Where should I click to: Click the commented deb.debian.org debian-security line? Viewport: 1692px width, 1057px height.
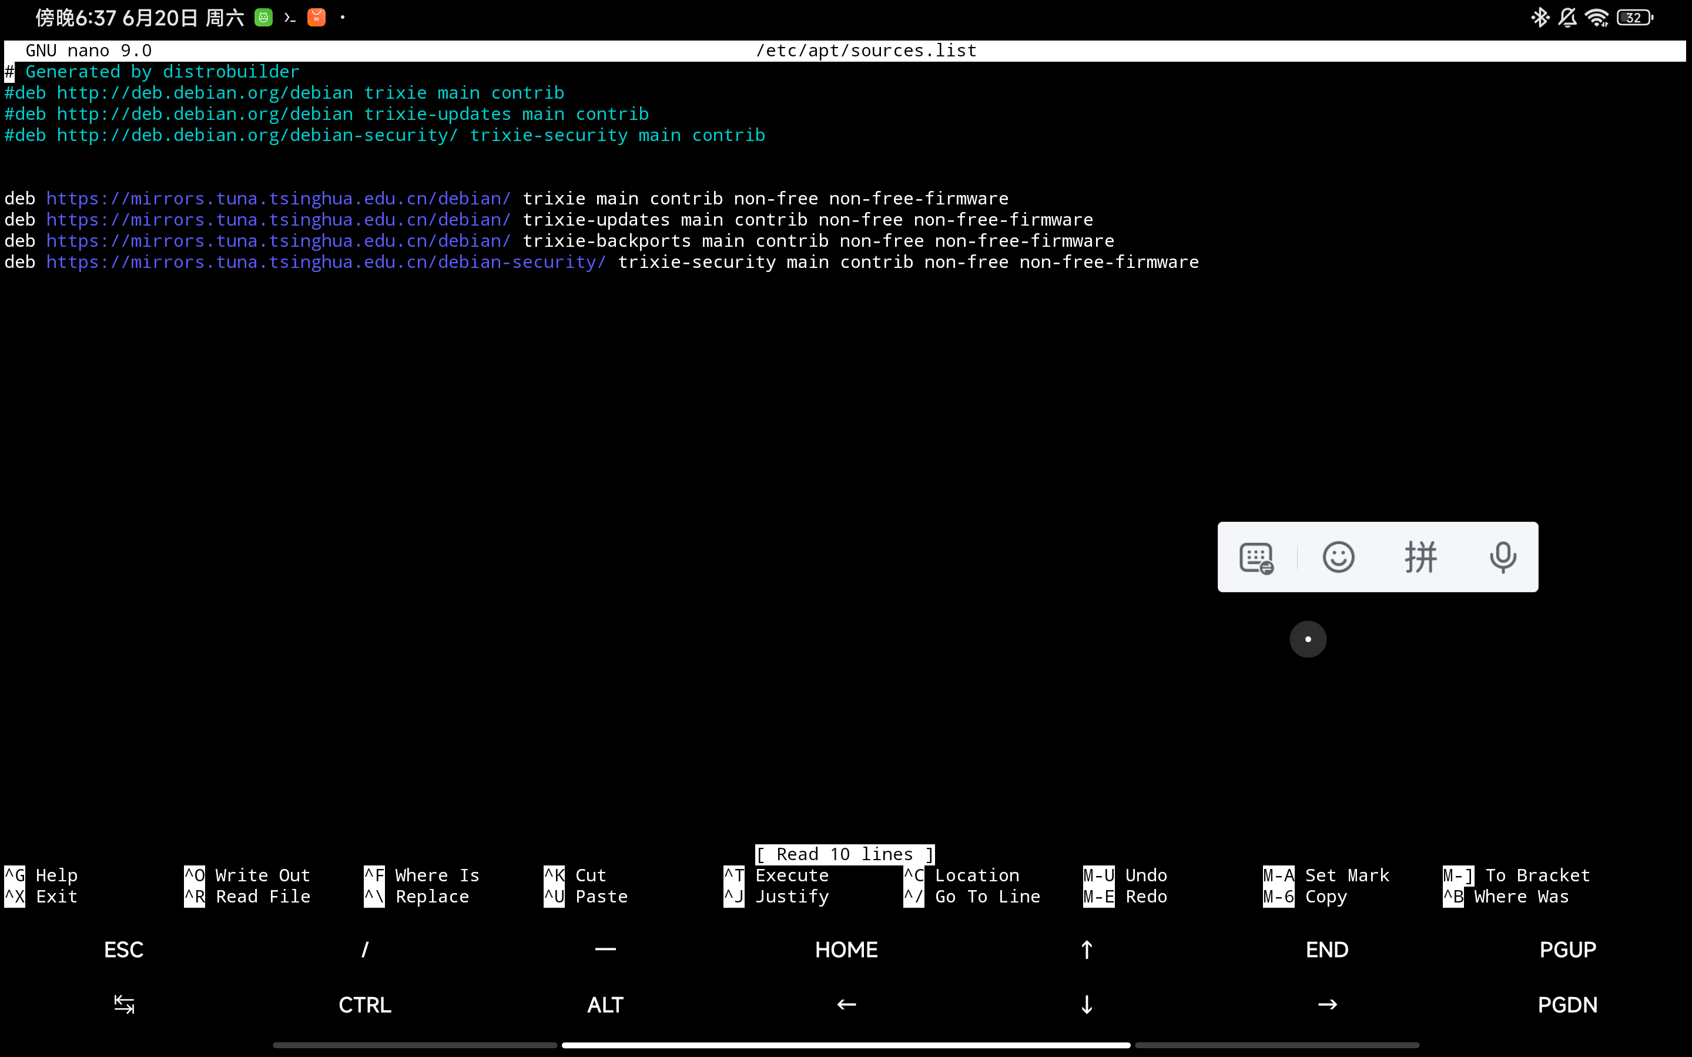[384, 135]
